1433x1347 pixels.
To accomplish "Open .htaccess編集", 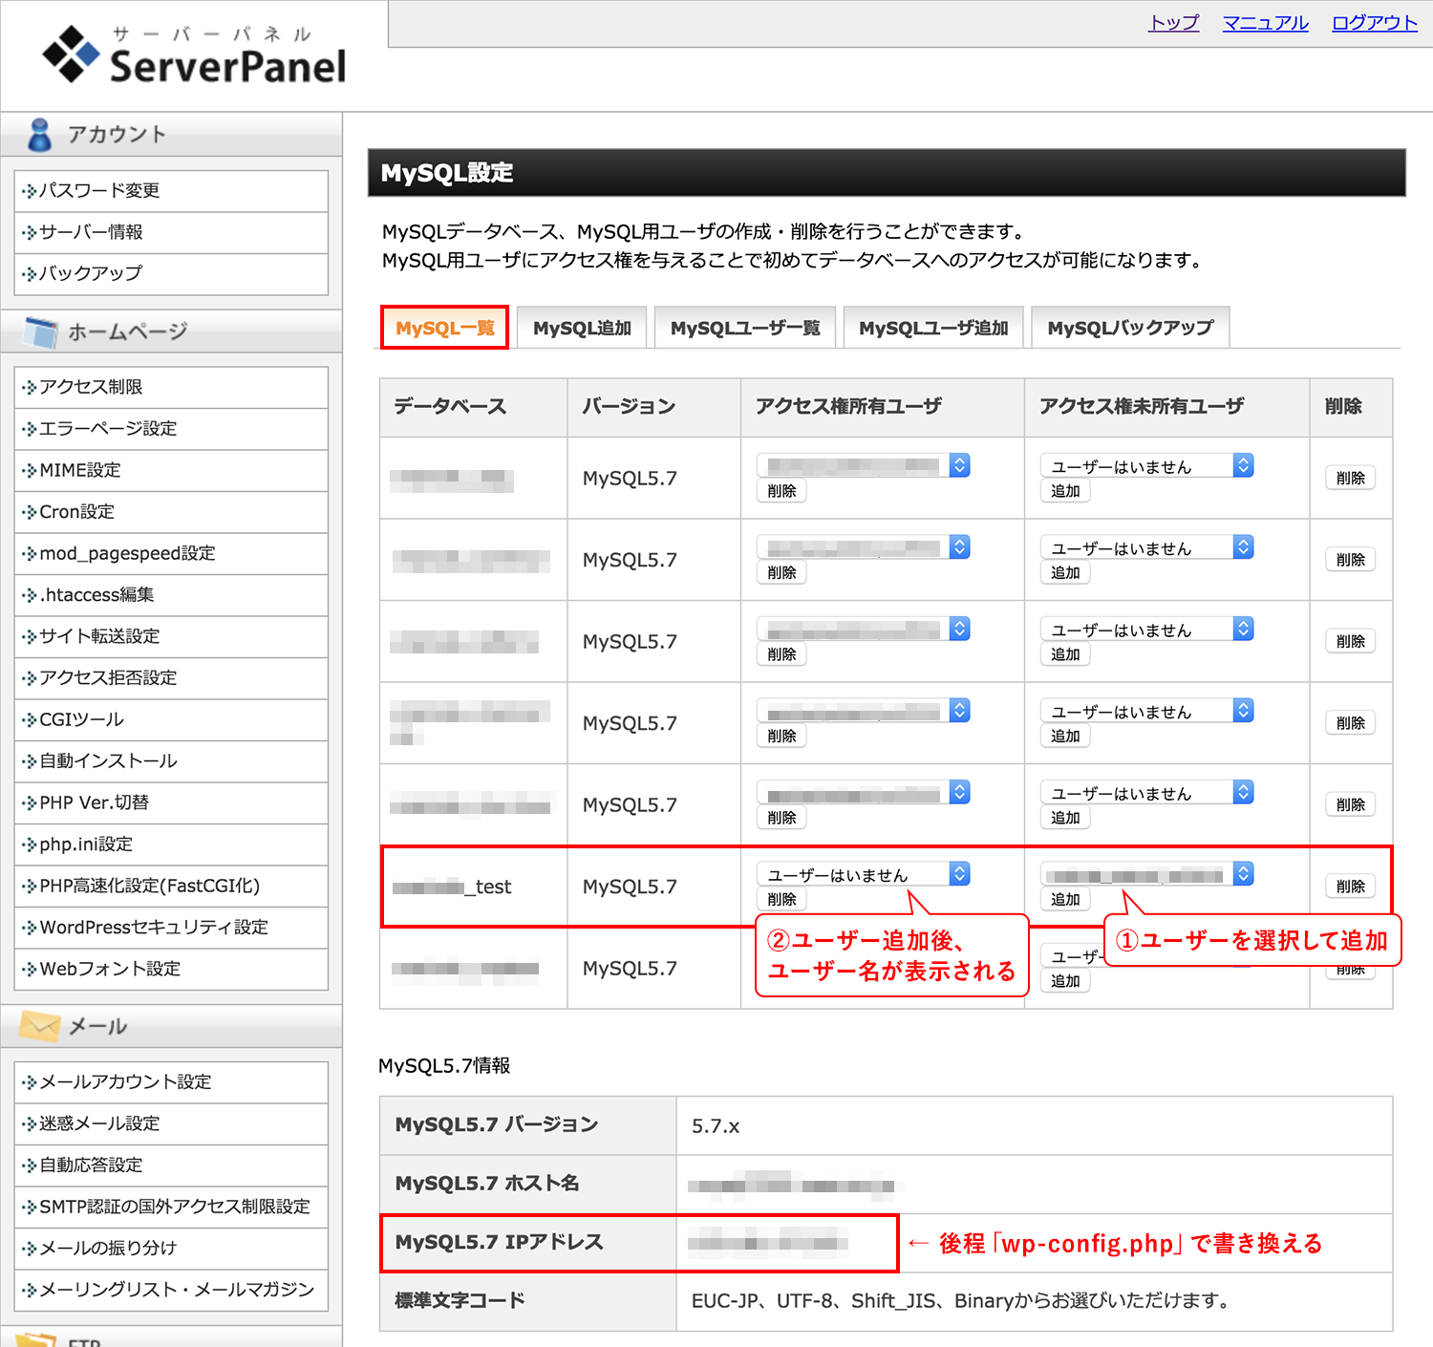I will pos(172,594).
